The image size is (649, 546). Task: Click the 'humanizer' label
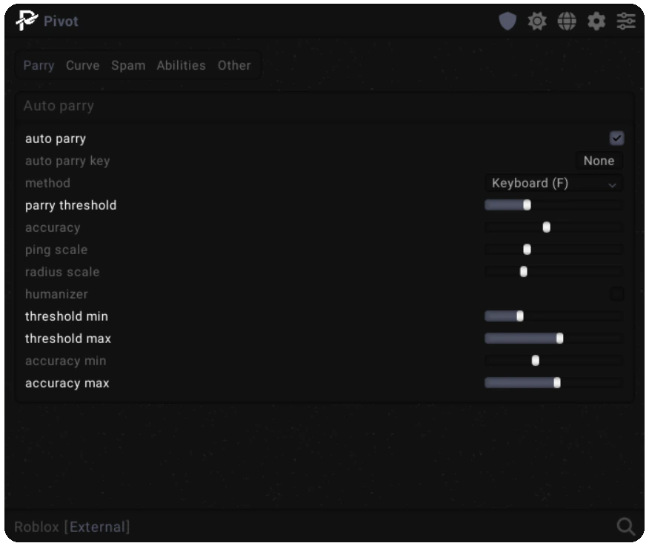[56, 294]
